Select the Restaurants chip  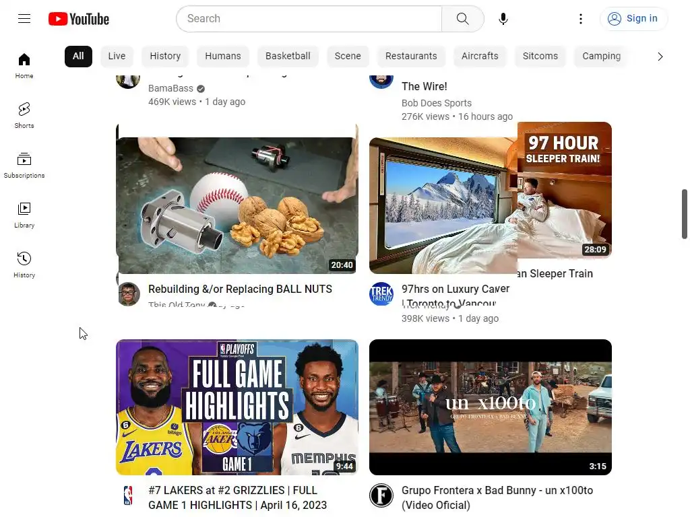click(411, 57)
